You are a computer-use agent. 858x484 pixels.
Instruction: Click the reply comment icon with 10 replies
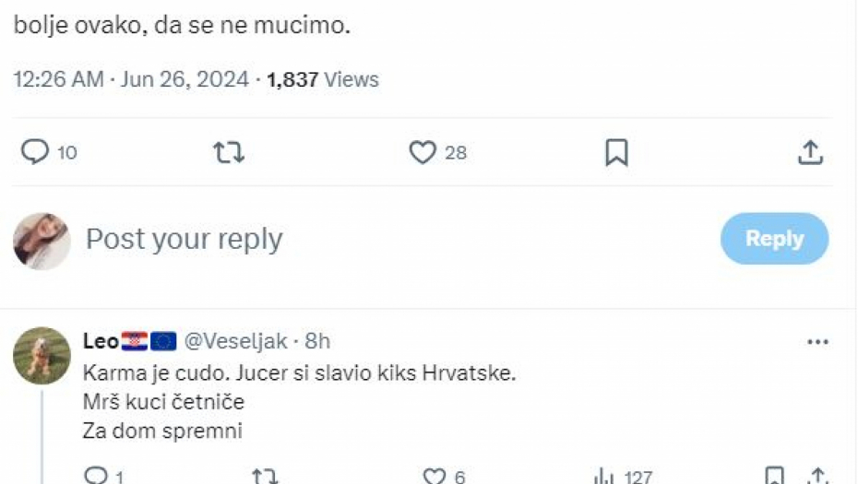coord(35,152)
